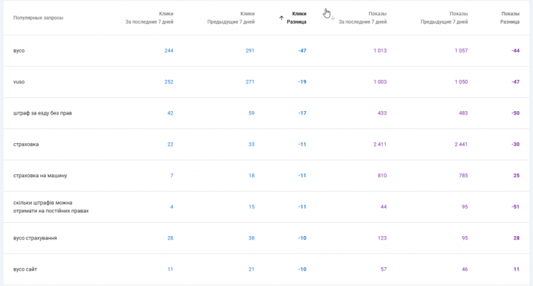Image resolution: width=533 pixels, height=286 pixels.
Task: Click the faint down-arrow near Показы header
Action: tap(333, 18)
